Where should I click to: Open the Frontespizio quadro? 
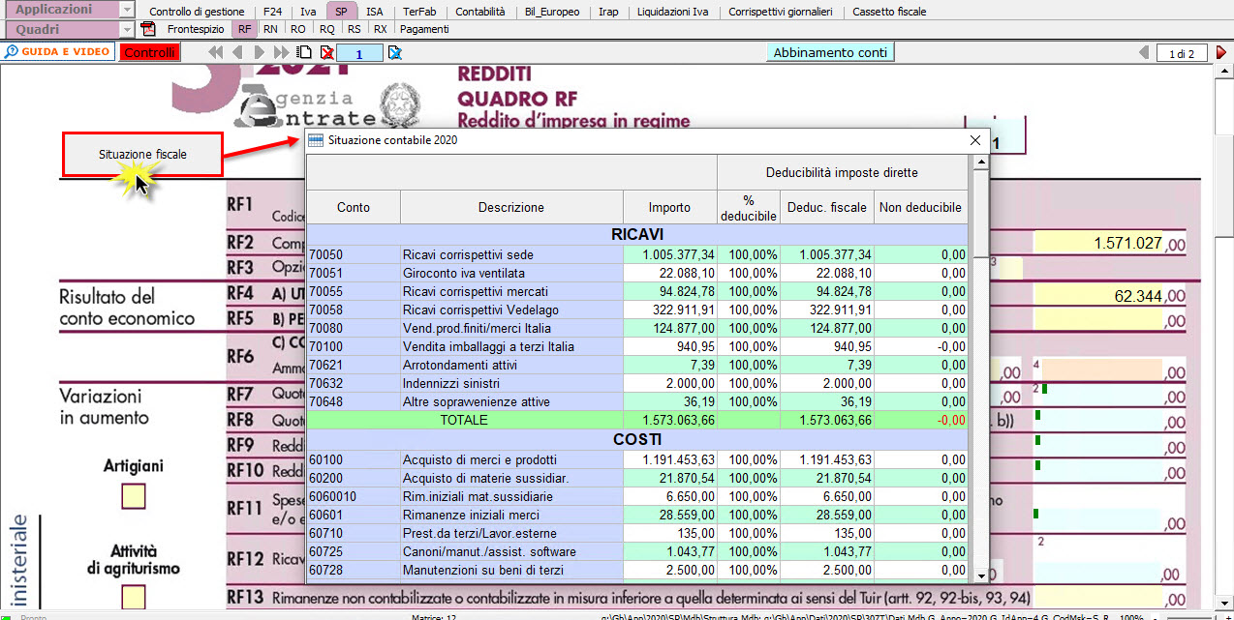pos(195,29)
